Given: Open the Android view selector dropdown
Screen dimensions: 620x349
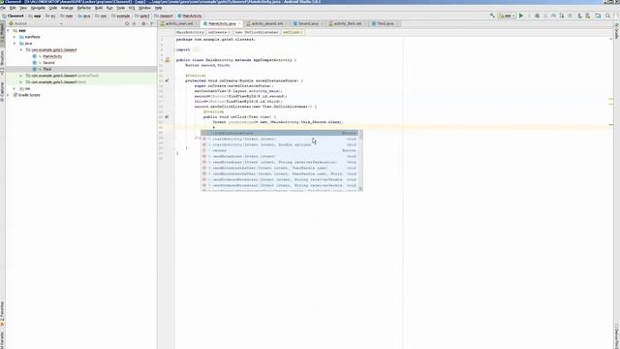Looking at the screenshot, I should [x=37, y=23].
